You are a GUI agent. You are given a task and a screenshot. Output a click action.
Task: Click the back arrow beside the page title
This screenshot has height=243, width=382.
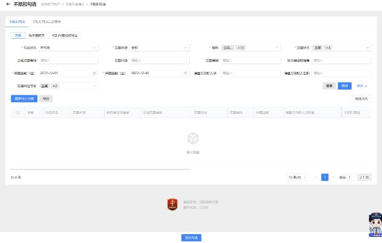pyautogui.click(x=8, y=4)
